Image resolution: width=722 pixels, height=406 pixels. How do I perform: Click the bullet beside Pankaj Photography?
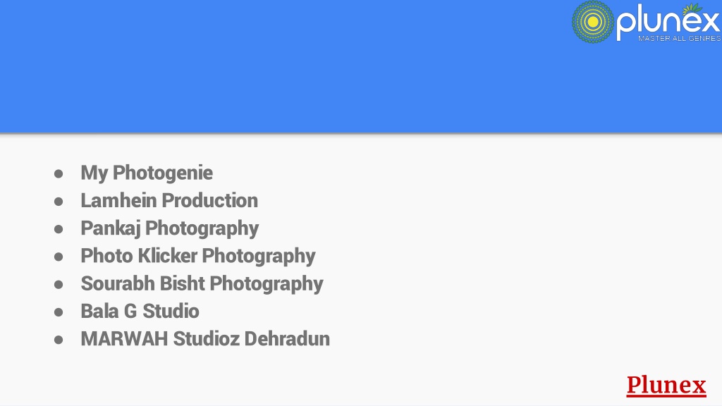click(x=59, y=229)
